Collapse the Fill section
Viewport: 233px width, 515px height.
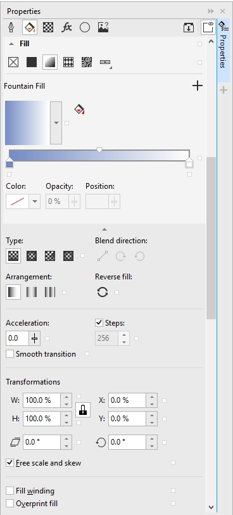tap(11, 44)
